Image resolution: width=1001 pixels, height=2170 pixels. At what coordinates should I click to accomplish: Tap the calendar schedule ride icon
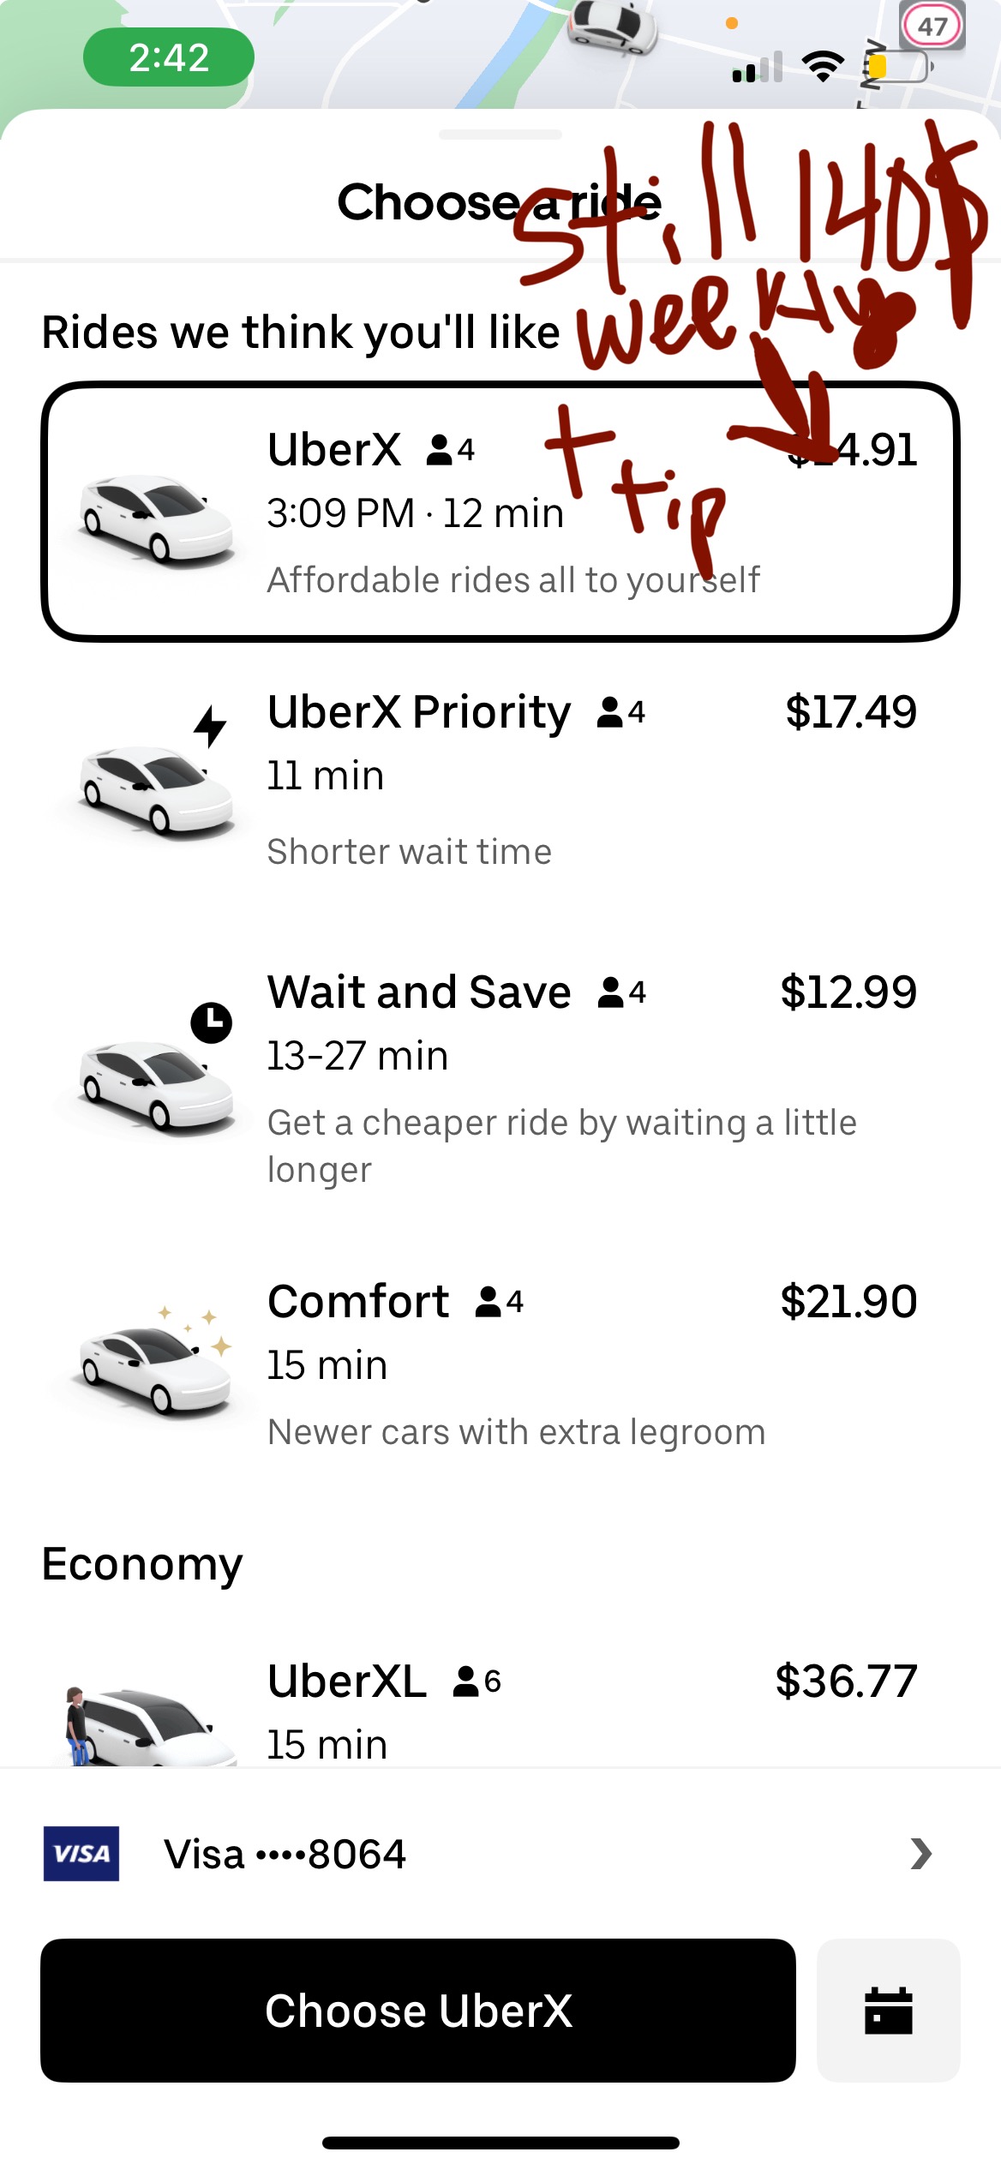(888, 2011)
